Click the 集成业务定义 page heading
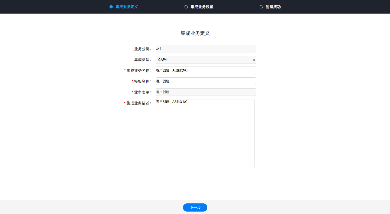Image resolution: width=390 pixels, height=214 pixels. 195,33
